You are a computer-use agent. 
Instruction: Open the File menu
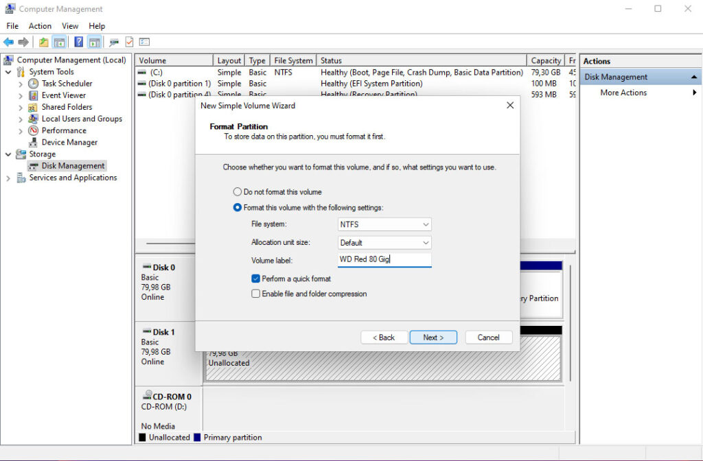pyautogui.click(x=12, y=26)
